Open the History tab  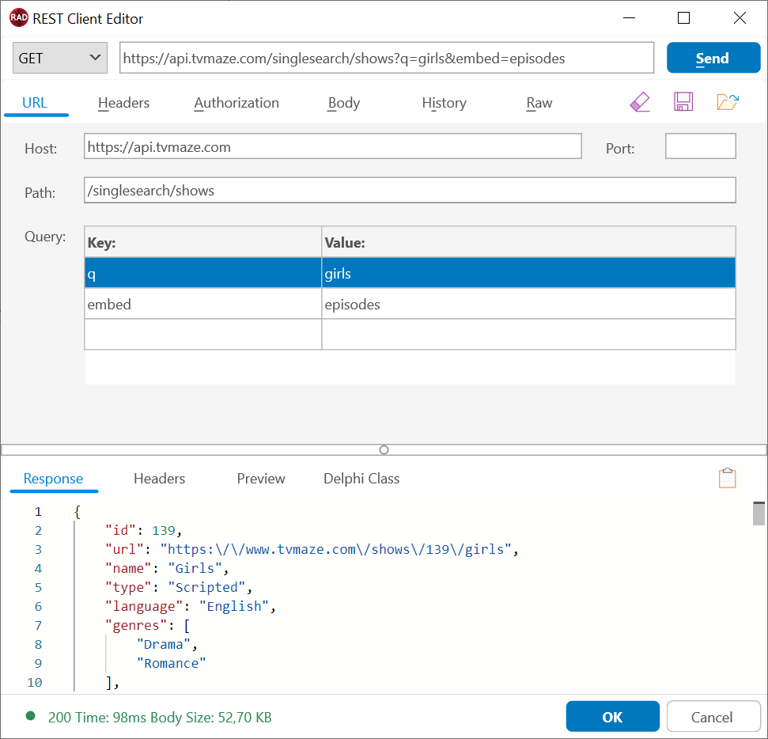coord(445,103)
